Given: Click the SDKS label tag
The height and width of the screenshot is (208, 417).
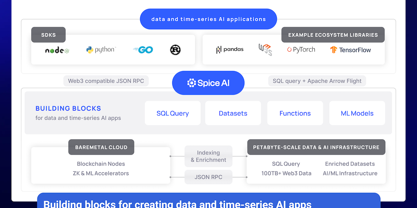Looking at the screenshot, I should (48, 35).
